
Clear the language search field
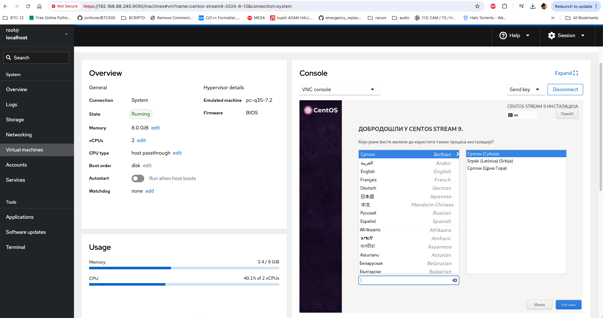455,280
